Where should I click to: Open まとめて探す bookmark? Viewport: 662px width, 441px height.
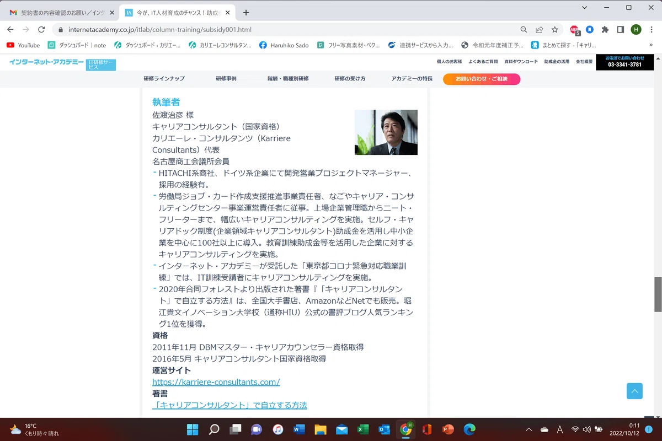tap(563, 45)
